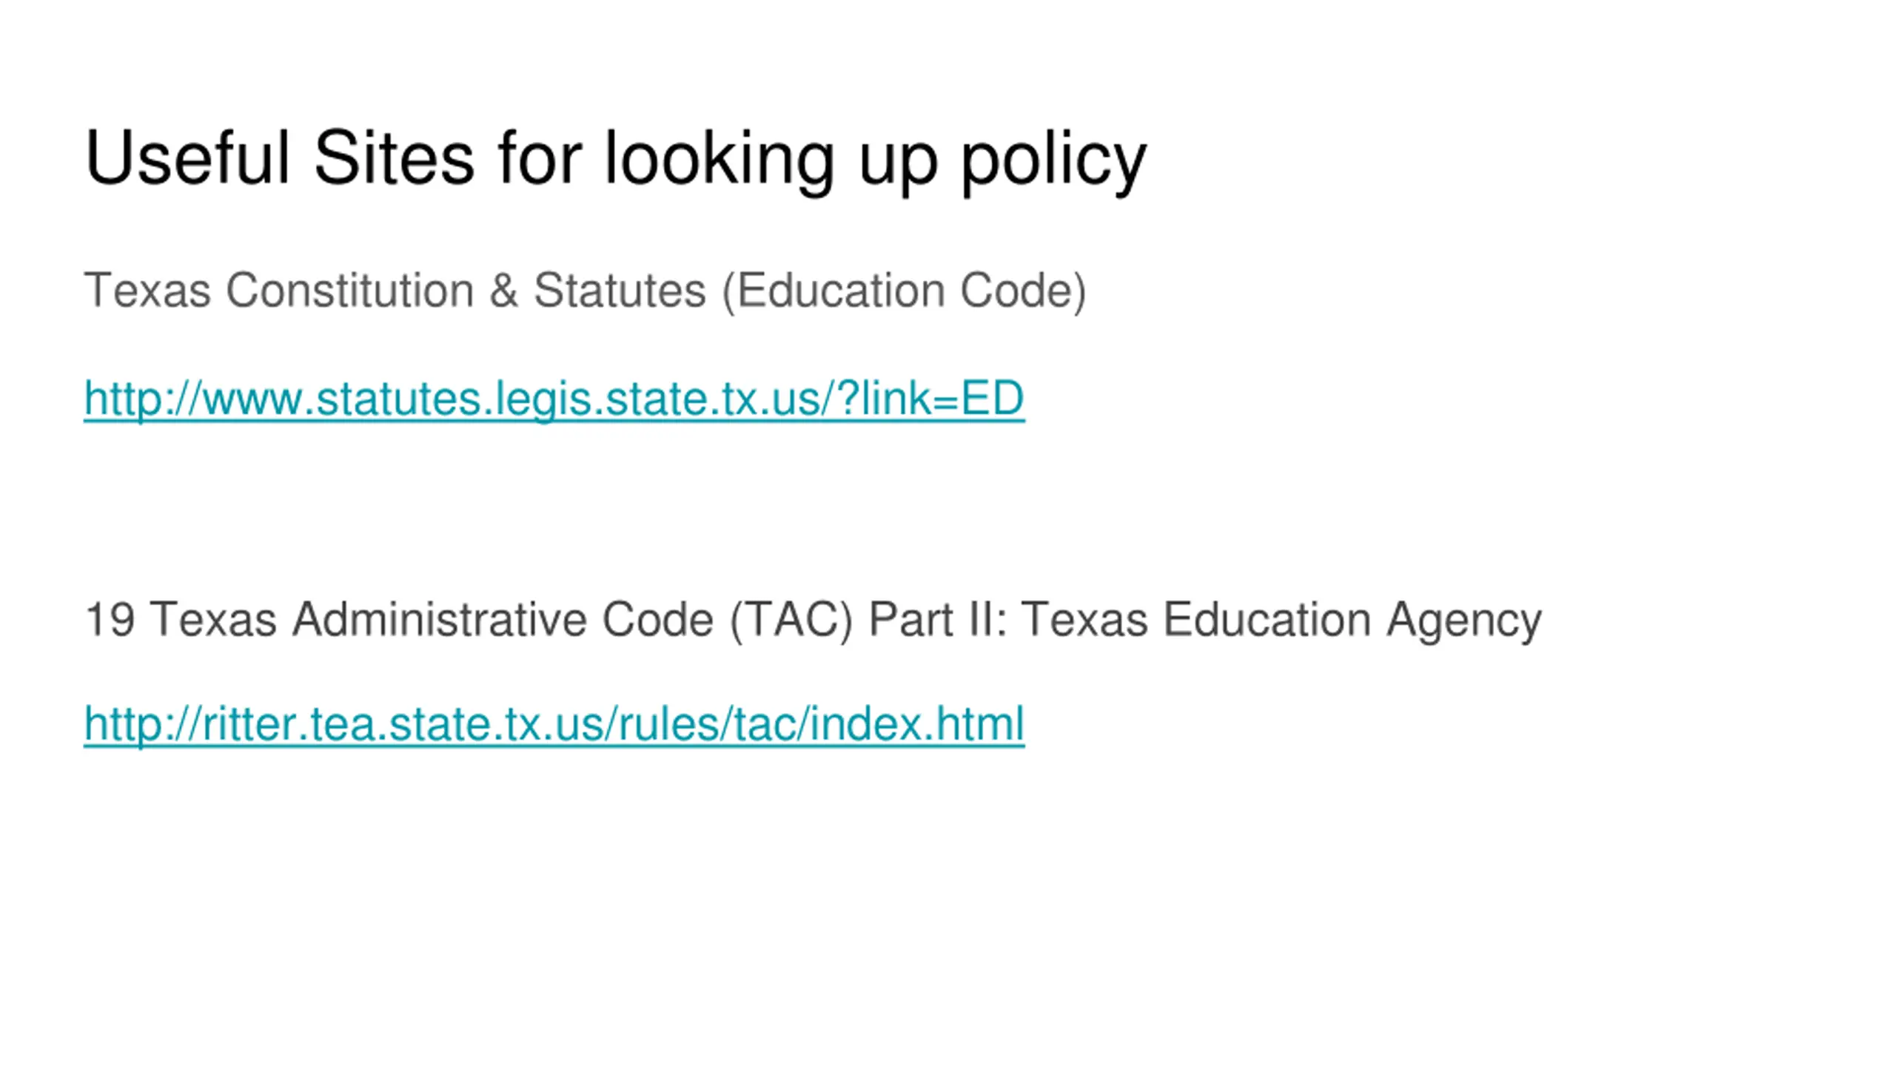
Task: Click 'Texas Education Agency' at the end of the line
Action: (x=1282, y=620)
